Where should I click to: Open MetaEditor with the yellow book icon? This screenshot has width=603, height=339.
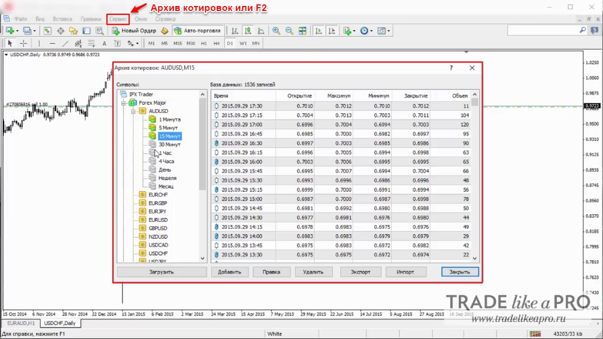(164, 31)
